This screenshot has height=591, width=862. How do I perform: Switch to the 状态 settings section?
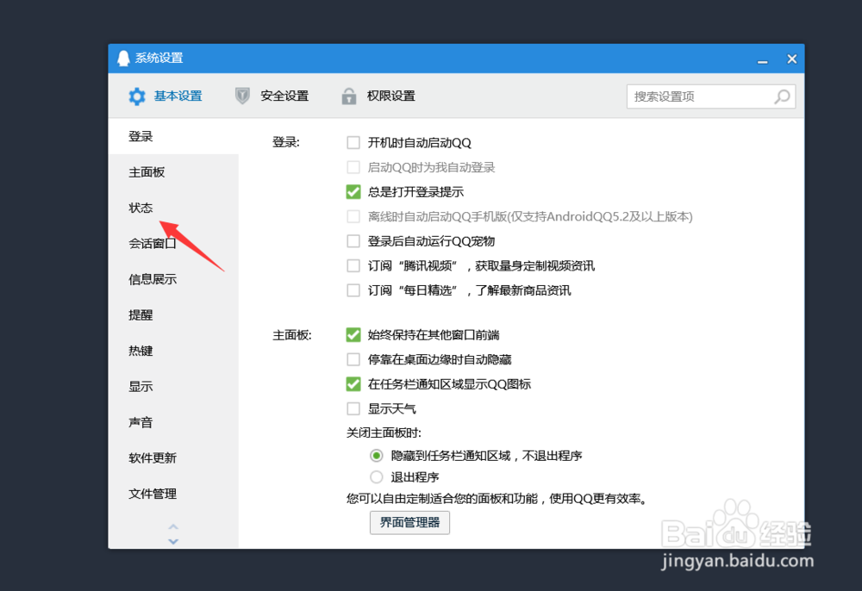click(x=141, y=208)
